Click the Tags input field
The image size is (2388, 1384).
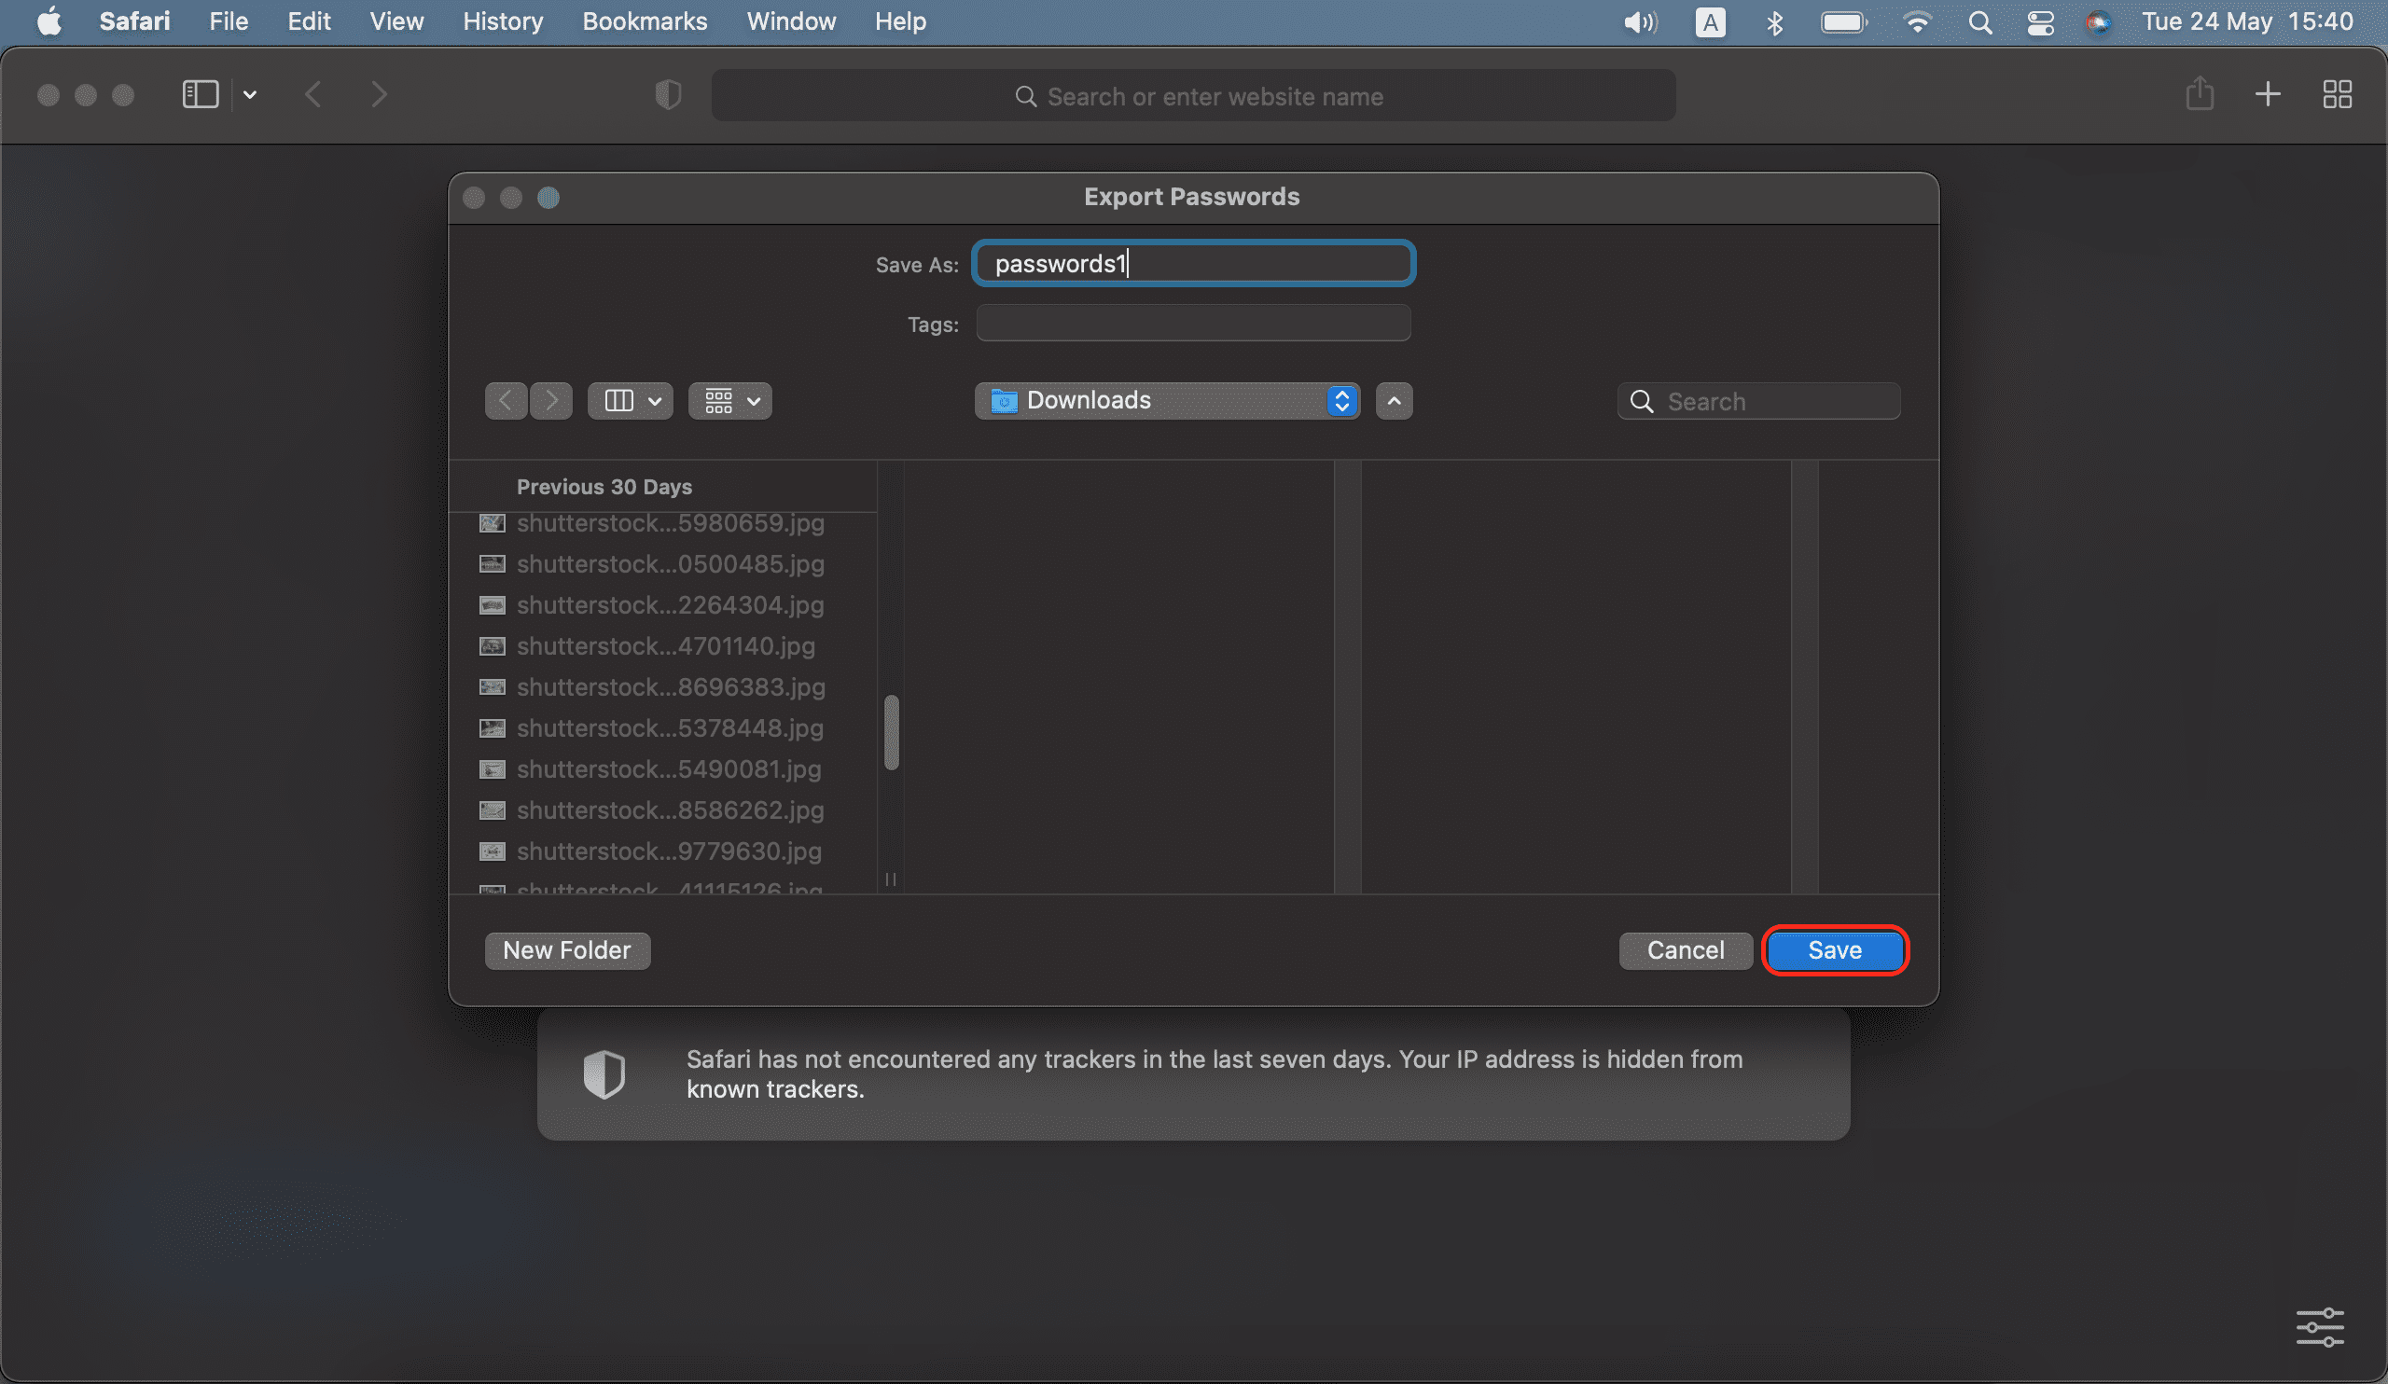coord(1193,323)
